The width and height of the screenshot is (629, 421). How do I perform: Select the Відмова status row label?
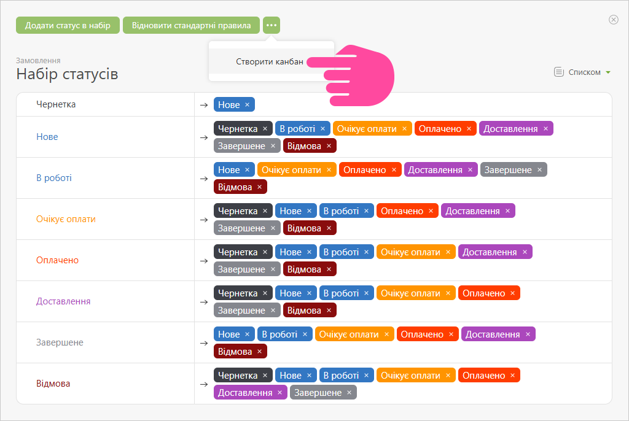click(x=53, y=384)
